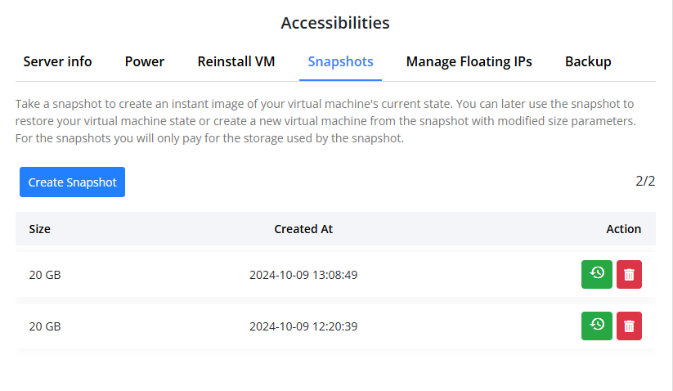Restore the snapshot created at 12:20:39
Viewport: 673px width, 391px height.
pos(596,326)
